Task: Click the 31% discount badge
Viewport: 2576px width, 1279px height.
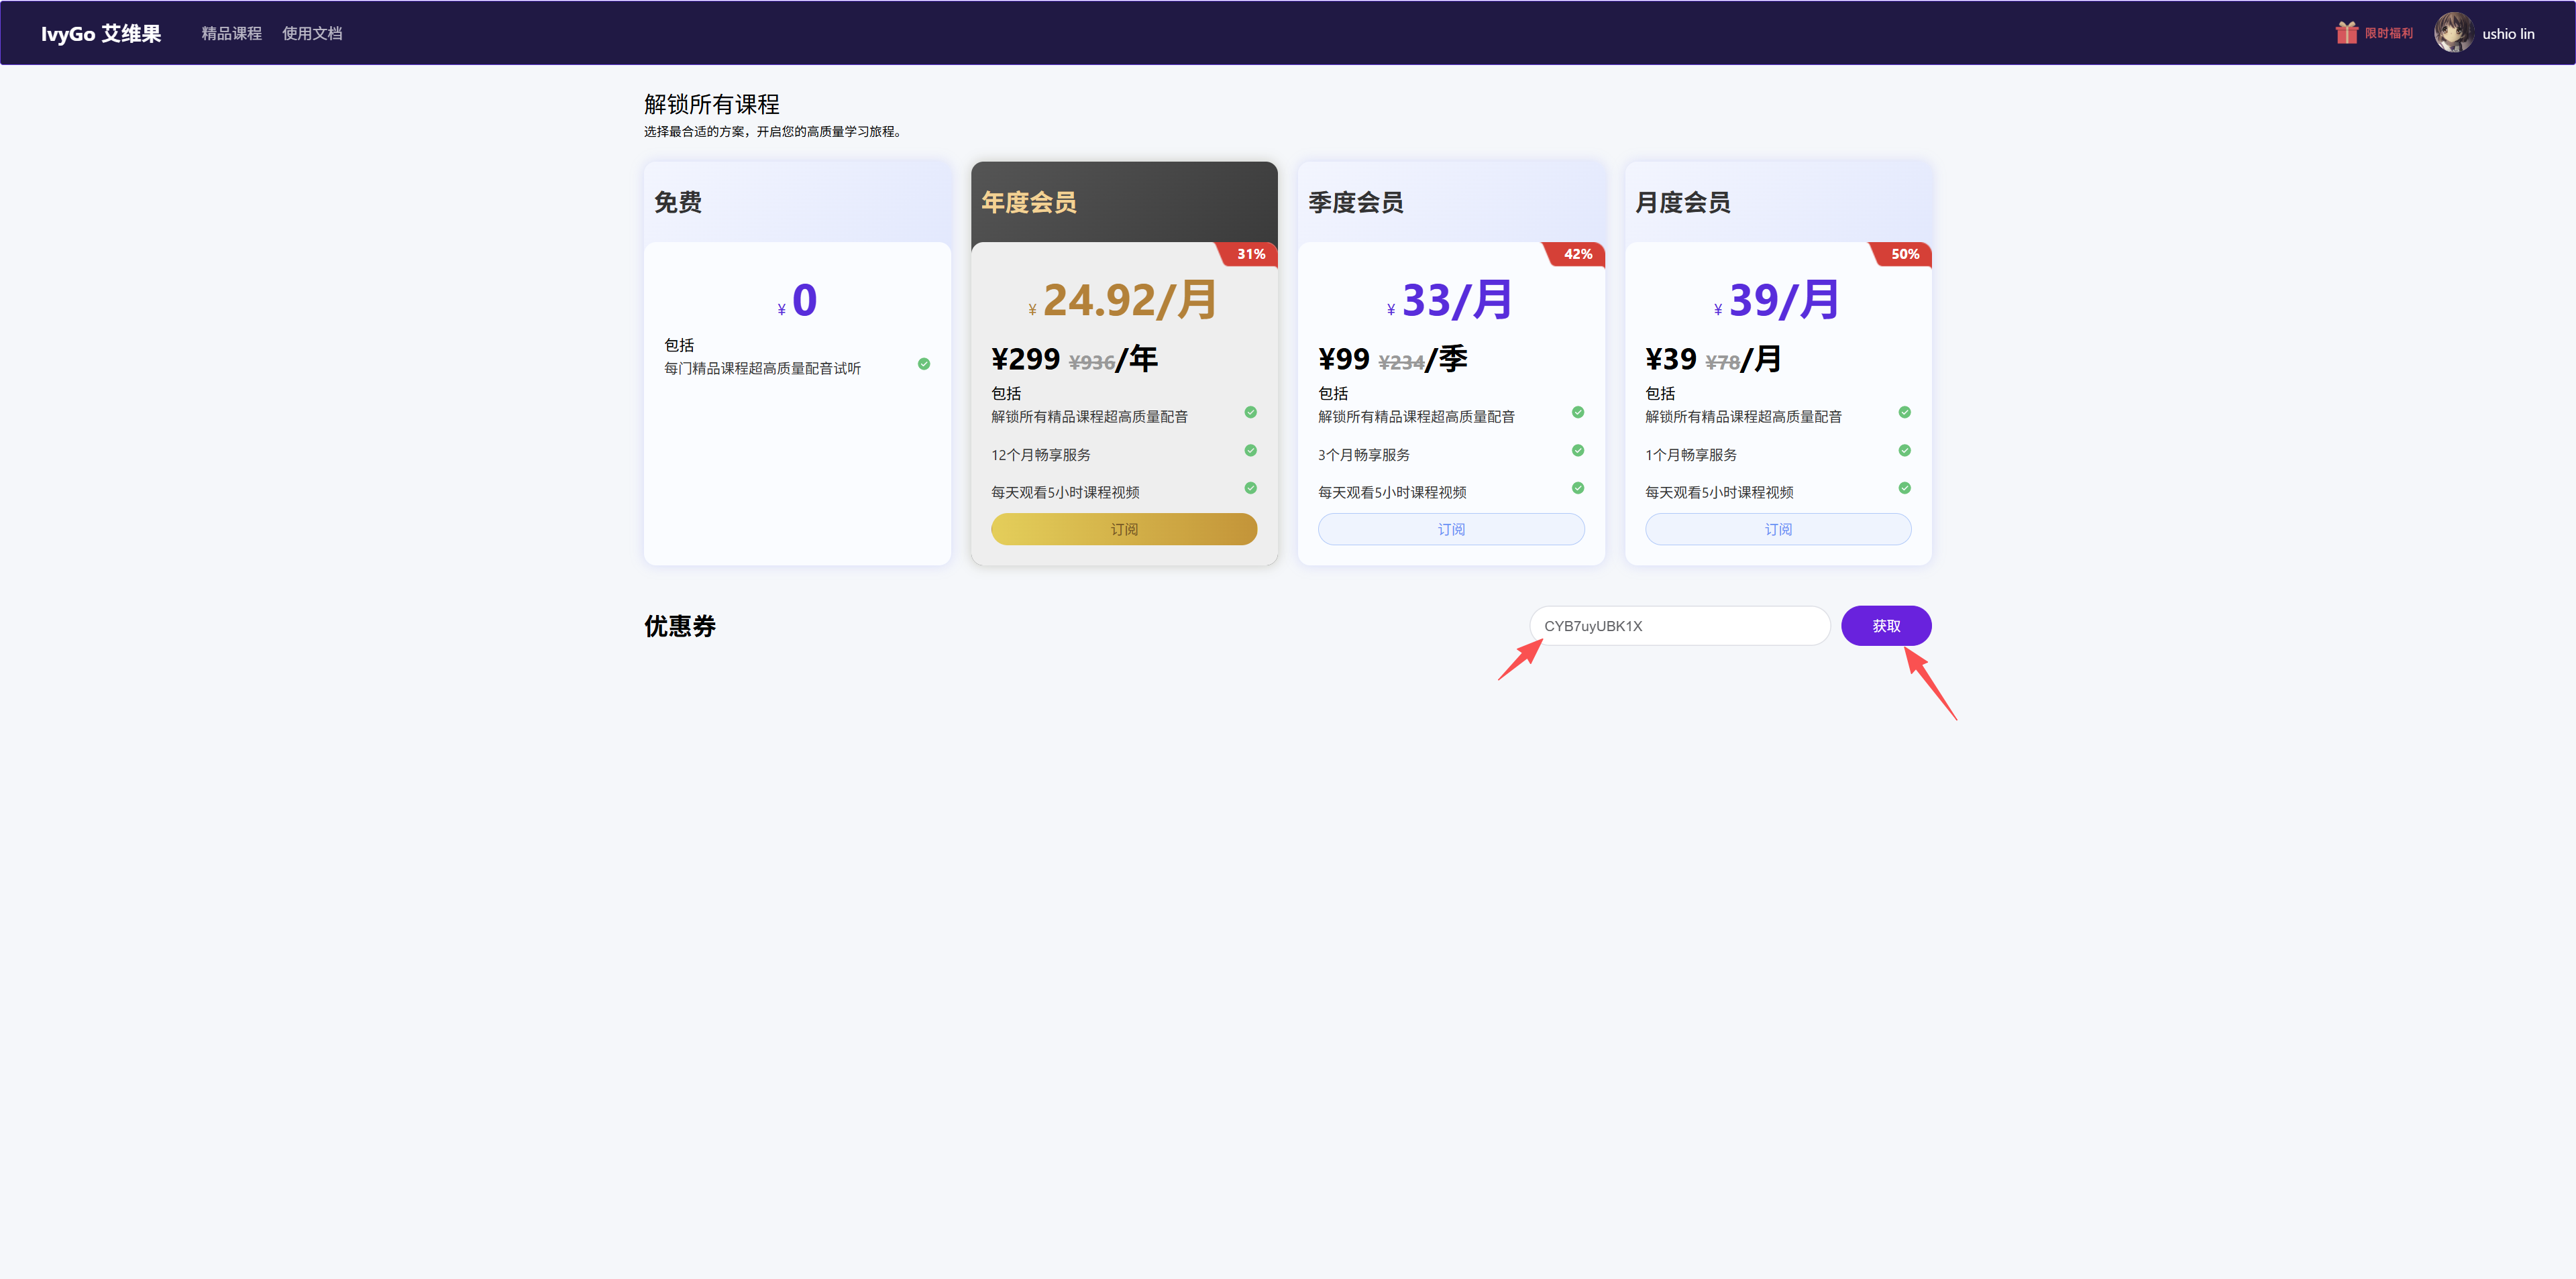Action: [1250, 254]
